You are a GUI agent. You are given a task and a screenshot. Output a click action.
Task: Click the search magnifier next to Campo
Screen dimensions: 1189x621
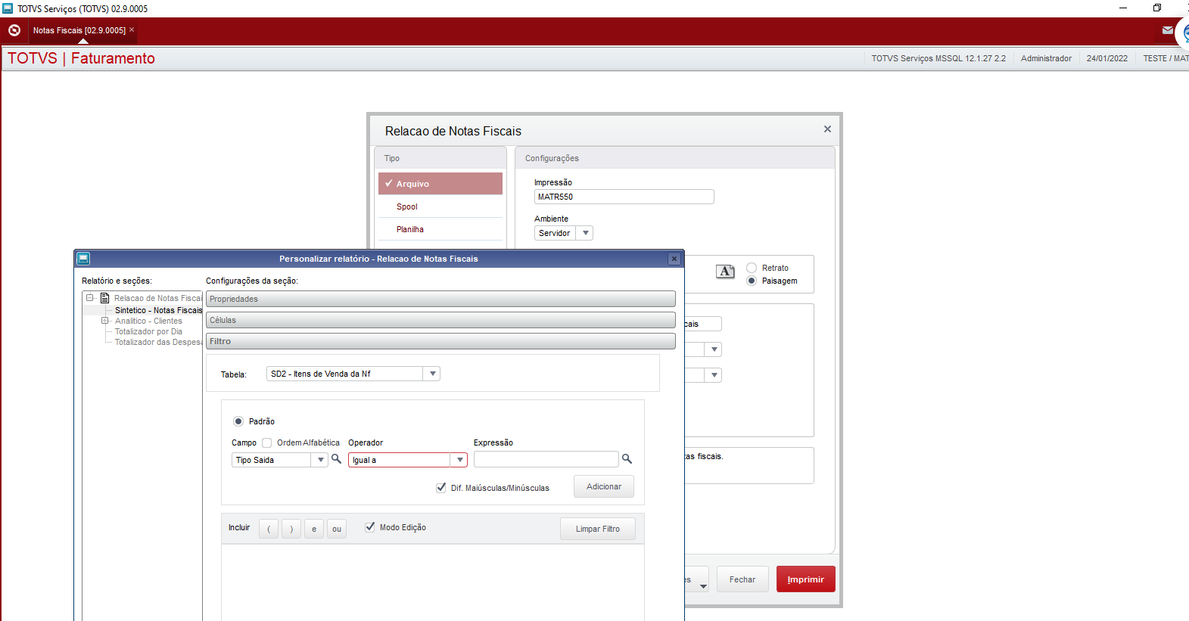click(x=336, y=459)
